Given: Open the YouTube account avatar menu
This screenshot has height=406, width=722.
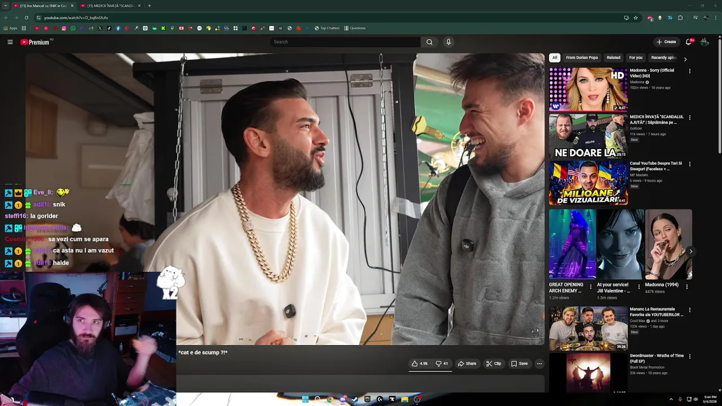Looking at the screenshot, I should [x=705, y=42].
